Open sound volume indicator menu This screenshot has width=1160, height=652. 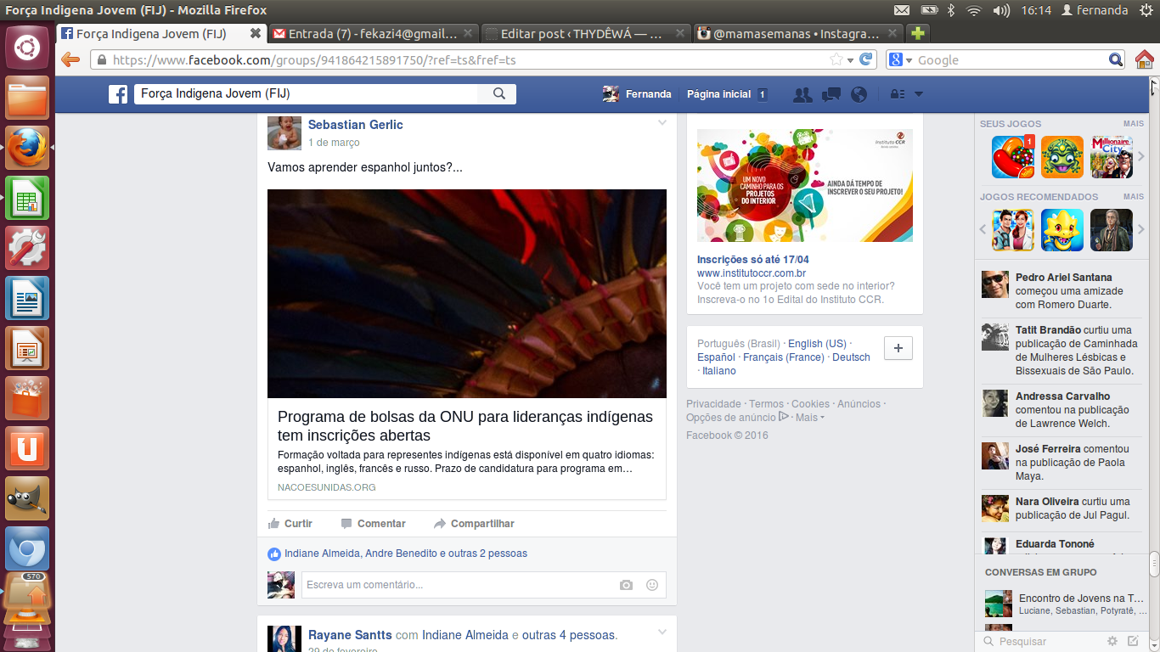pos(1001,10)
